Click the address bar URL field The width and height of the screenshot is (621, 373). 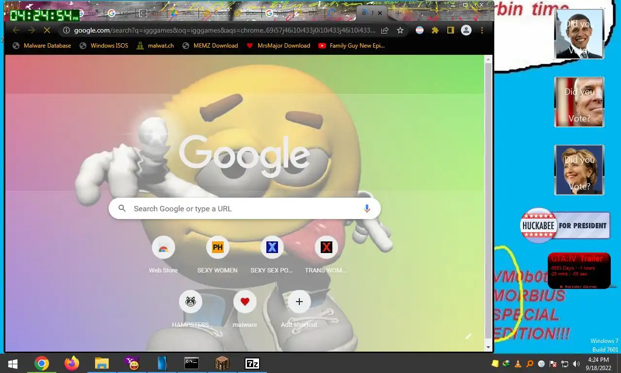click(224, 30)
